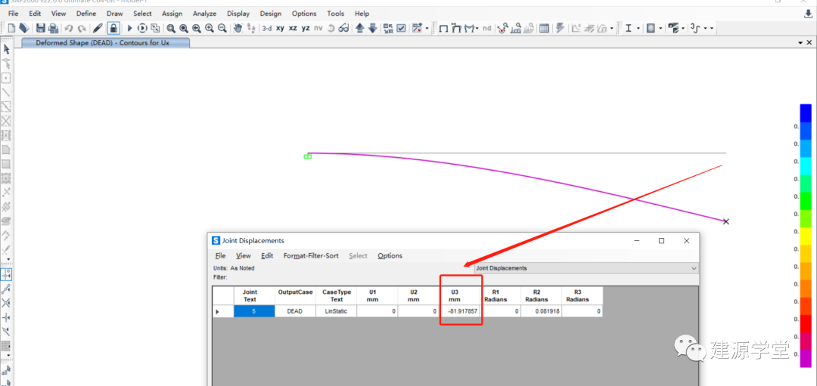Click the Undo arrow icon

pyautogui.click(x=69, y=28)
